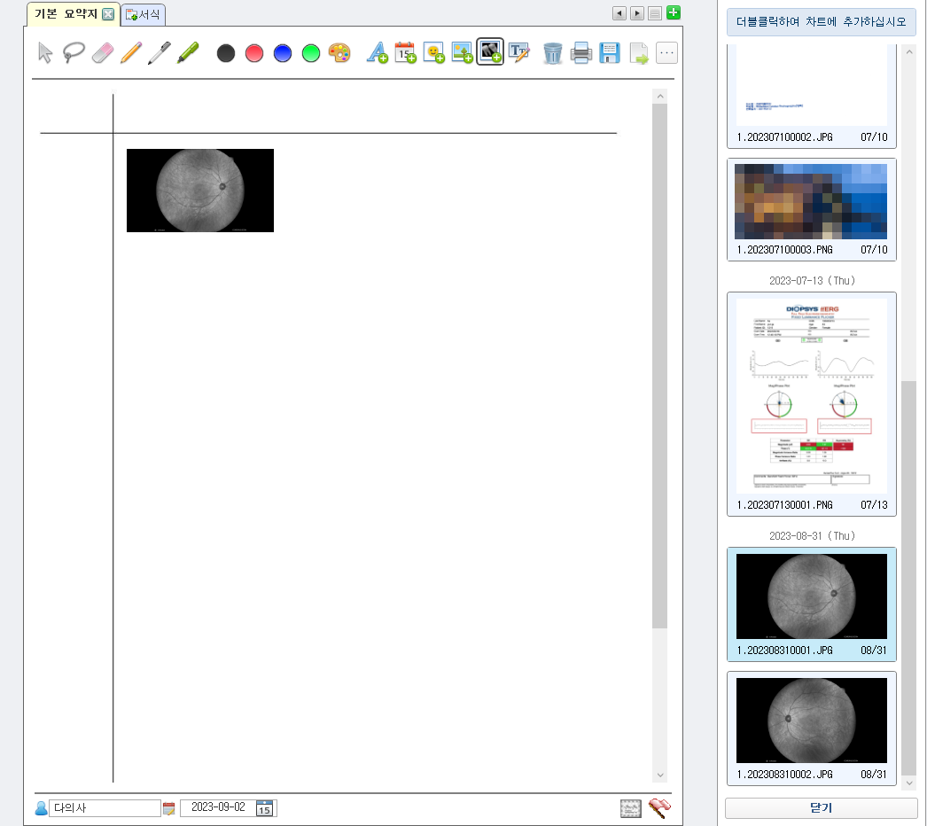Choose the red pen color
Screen dimensions: 927x826
pos(254,53)
